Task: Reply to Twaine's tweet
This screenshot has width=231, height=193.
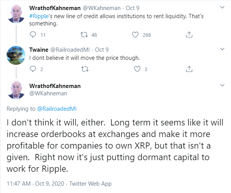Action: [33, 69]
